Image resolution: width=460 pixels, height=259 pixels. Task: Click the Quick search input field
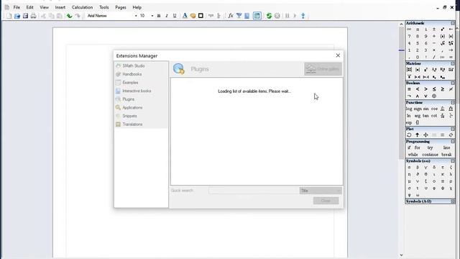tap(254, 191)
